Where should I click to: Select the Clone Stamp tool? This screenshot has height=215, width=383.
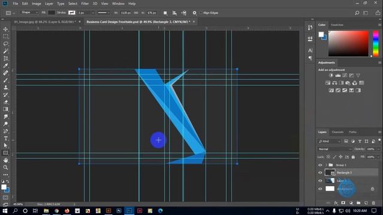[x=5, y=88]
